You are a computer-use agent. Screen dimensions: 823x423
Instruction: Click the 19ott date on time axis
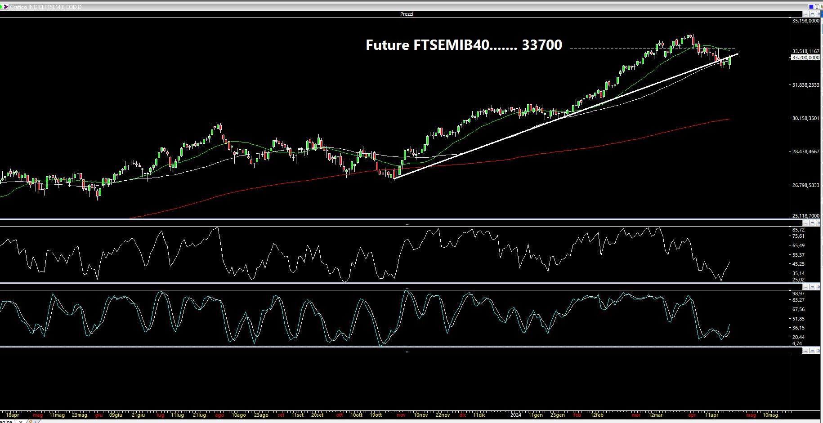coord(376,415)
